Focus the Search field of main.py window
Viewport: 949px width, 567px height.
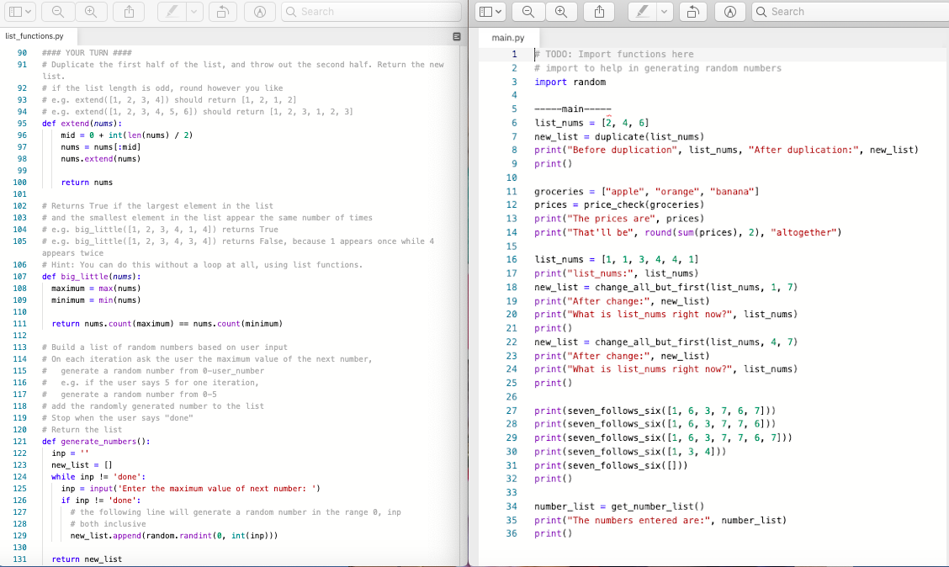point(851,12)
